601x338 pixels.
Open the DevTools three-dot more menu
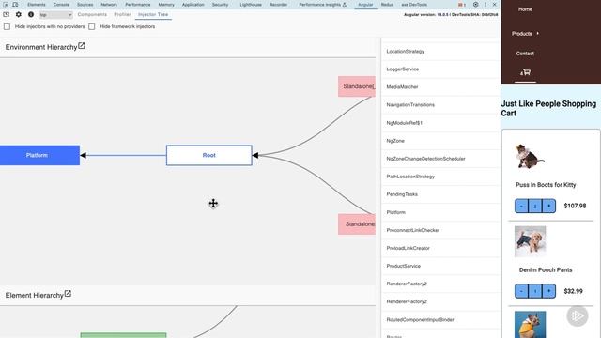click(485, 5)
